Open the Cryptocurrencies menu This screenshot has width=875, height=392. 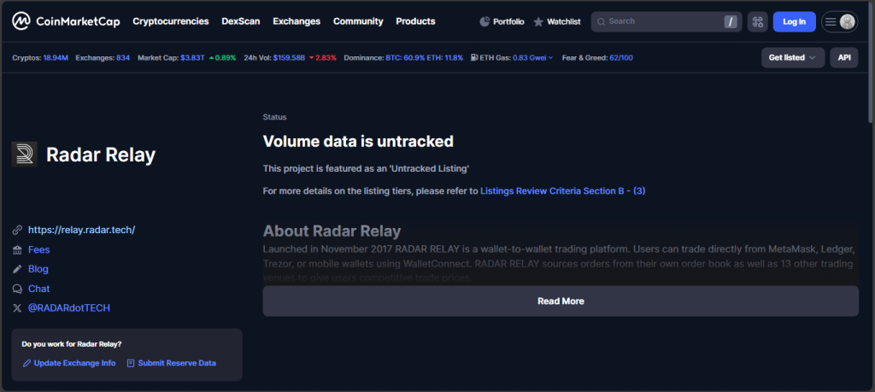171,21
